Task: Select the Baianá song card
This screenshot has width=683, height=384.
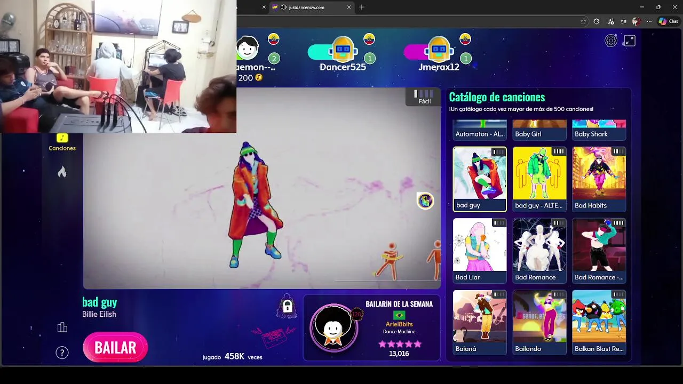Action: 479,322
